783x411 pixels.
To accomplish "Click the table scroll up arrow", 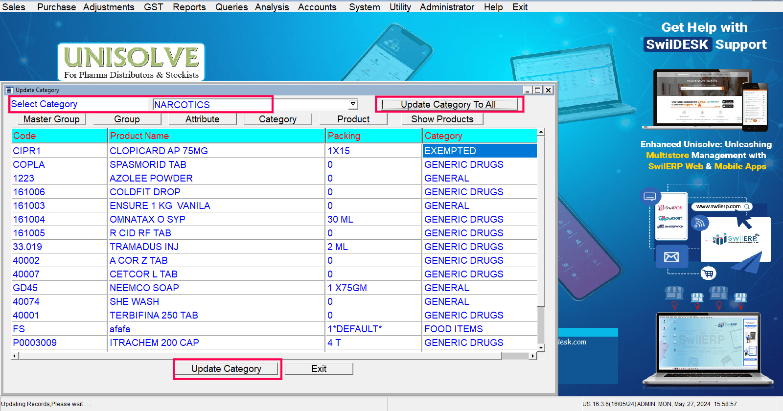I will 541,132.
